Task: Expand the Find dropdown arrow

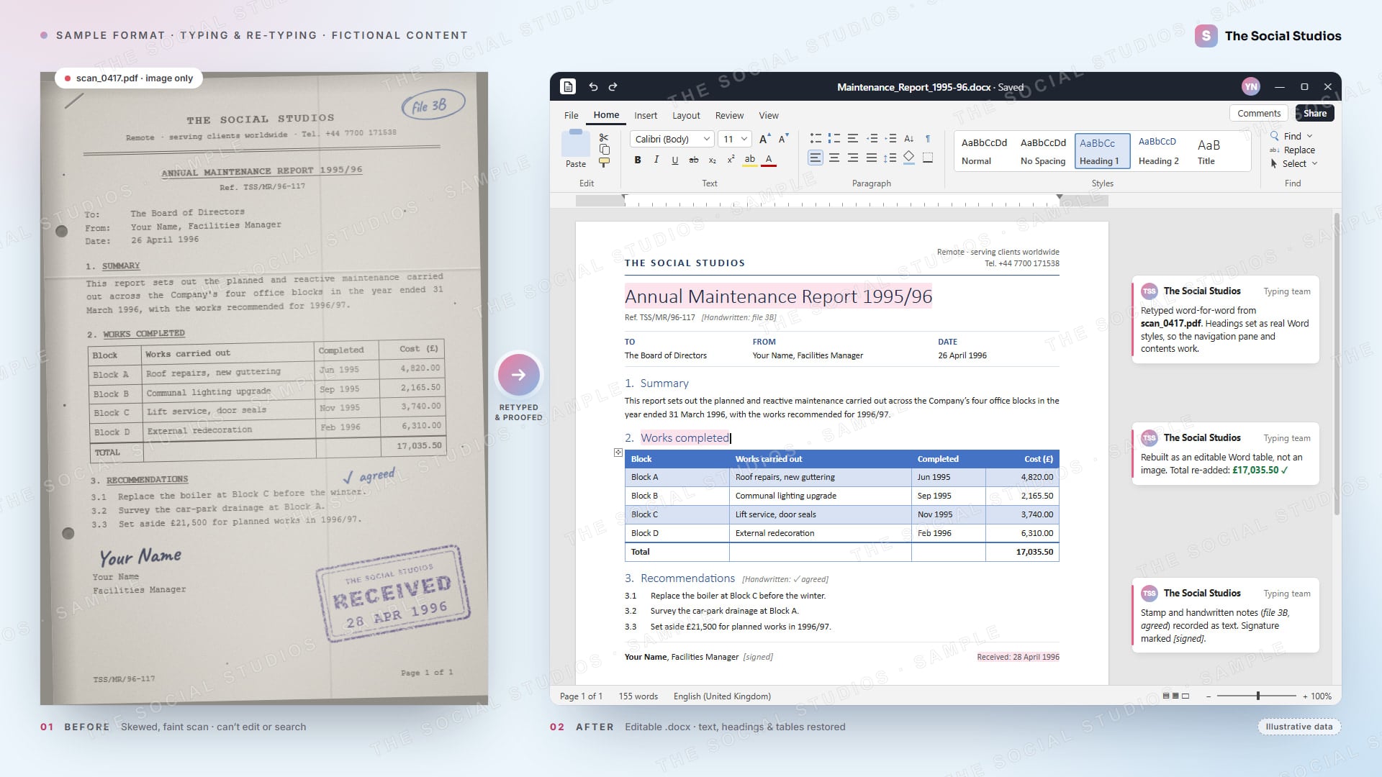Action: pyautogui.click(x=1309, y=136)
